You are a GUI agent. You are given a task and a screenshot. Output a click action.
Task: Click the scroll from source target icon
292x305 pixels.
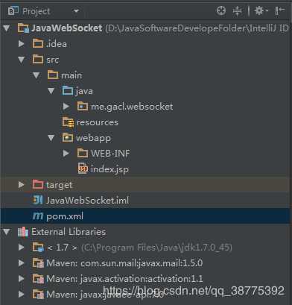[221, 10]
